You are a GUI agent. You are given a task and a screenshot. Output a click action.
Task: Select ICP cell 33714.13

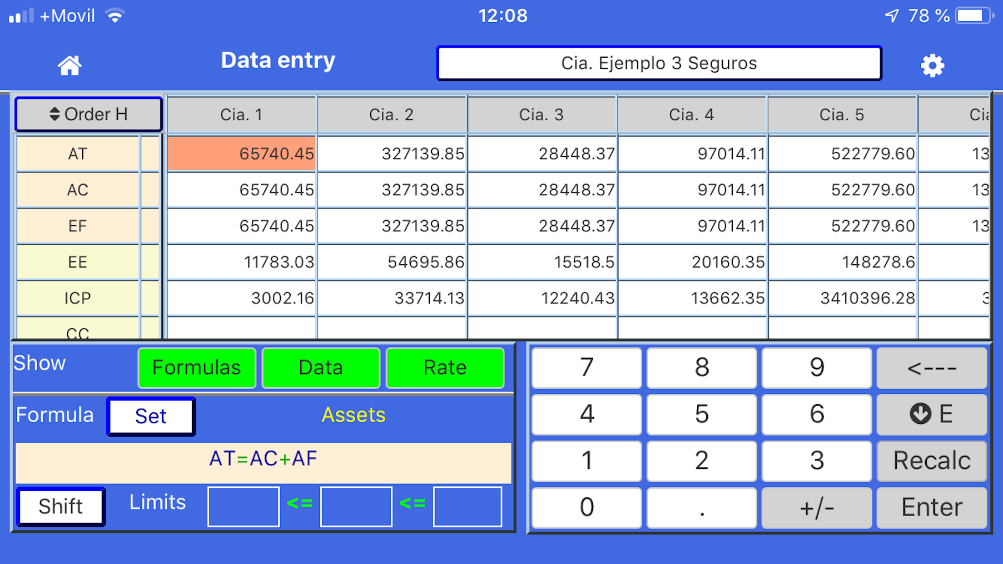[x=392, y=298]
